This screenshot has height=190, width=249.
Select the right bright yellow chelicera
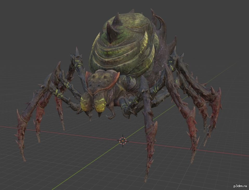point(100,103)
